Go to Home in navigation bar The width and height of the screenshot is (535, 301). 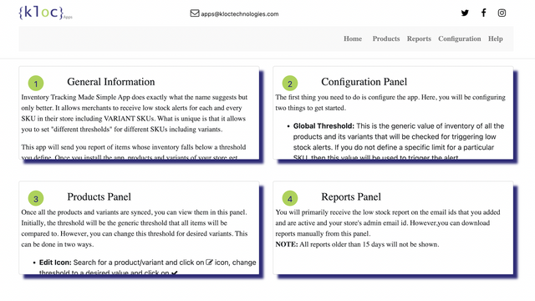[353, 38]
